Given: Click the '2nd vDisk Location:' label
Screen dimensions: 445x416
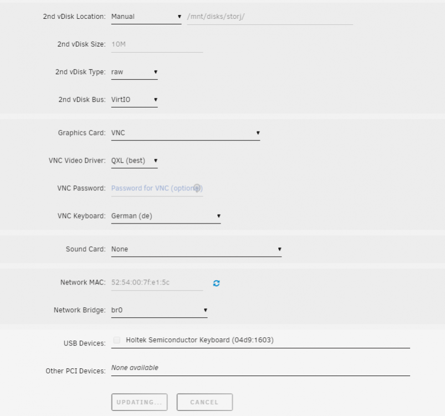Looking at the screenshot, I should point(74,17).
